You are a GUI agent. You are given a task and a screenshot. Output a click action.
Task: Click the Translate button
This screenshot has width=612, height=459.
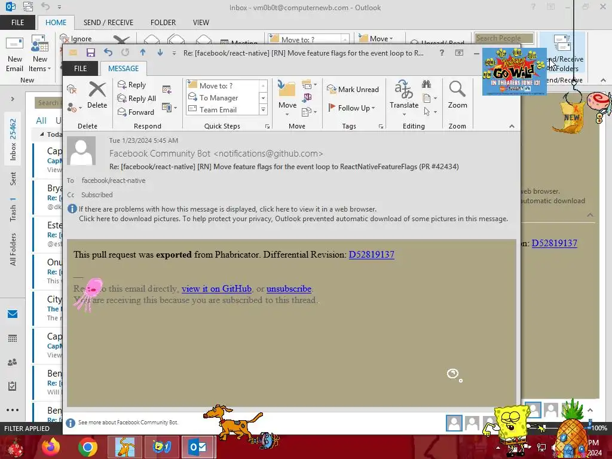pos(404,97)
